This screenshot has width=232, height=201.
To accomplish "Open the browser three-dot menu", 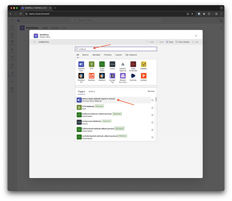I will pos(221,14).
